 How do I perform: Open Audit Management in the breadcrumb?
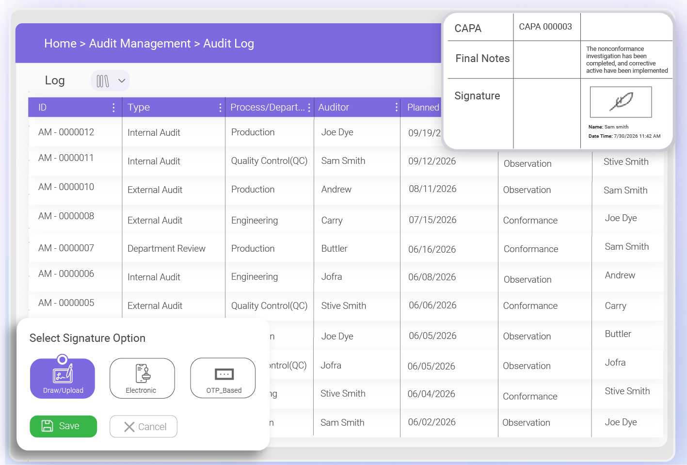[140, 44]
